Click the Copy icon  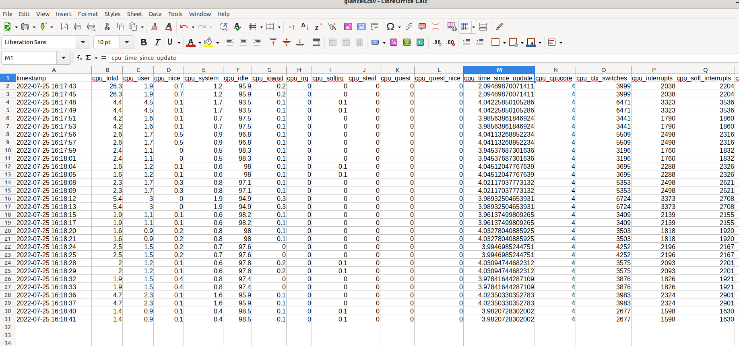[120, 27]
